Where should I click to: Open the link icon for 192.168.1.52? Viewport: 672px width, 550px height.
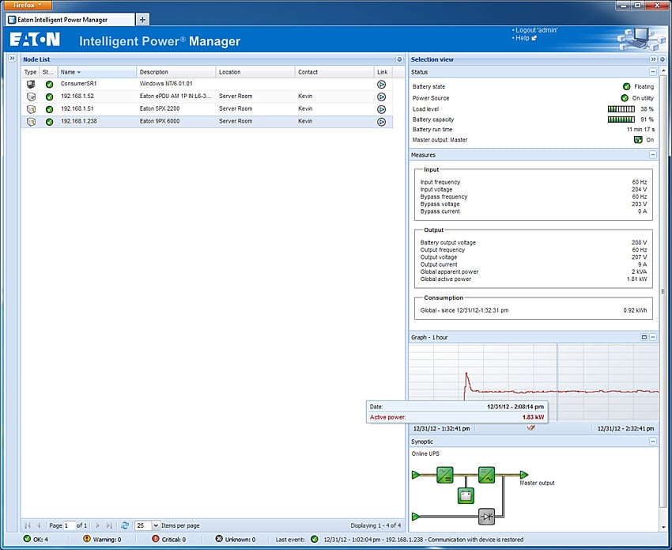click(x=381, y=97)
